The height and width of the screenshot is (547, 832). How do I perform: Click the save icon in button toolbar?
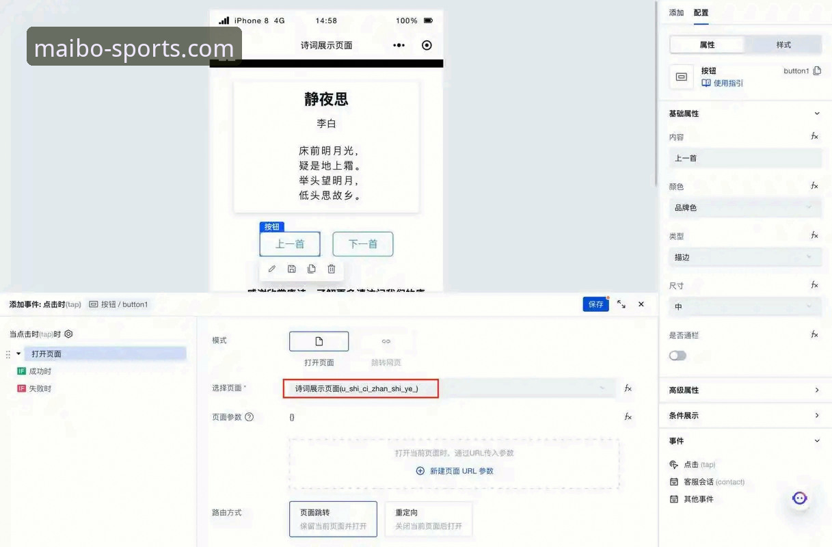point(292,269)
